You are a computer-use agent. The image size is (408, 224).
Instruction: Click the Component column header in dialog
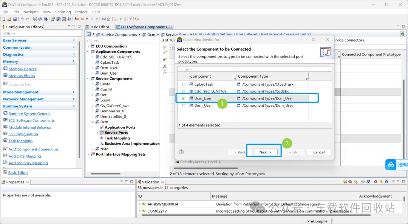point(213,77)
